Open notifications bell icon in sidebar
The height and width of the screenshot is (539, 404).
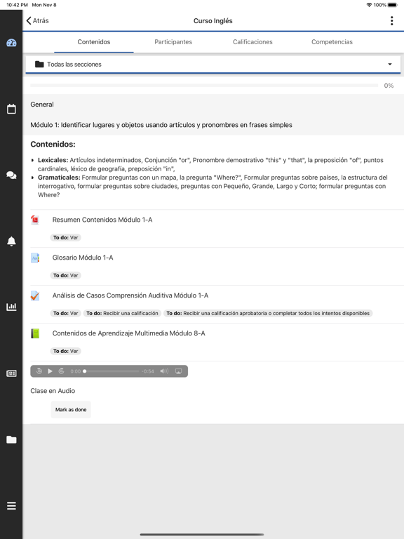click(x=11, y=241)
